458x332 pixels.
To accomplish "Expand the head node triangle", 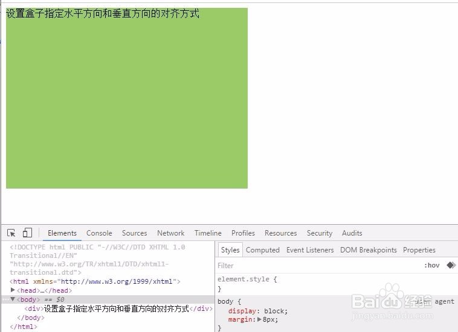I will coord(13,290).
